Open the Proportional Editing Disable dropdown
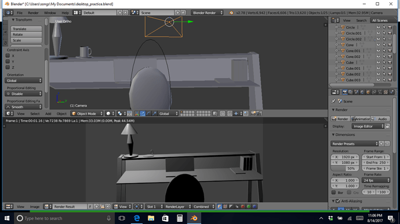 point(23,94)
